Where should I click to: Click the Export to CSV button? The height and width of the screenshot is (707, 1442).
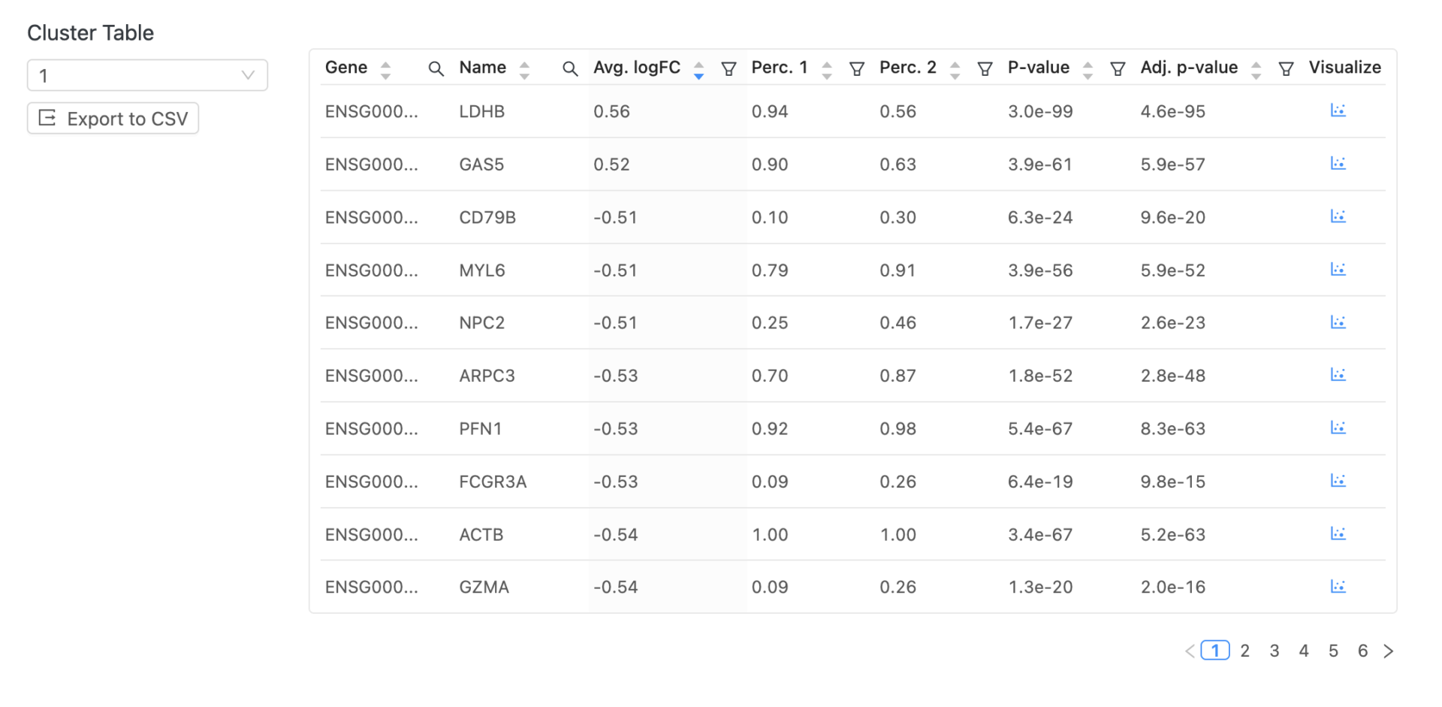(113, 119)
